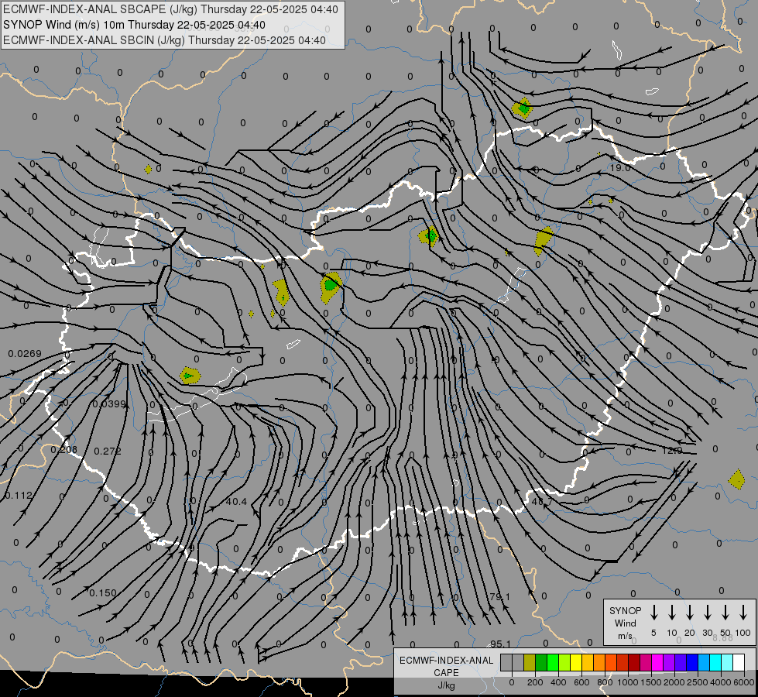Click the map value '95.1'
This screenshot has width=758, height=697.
coord(500,644)
